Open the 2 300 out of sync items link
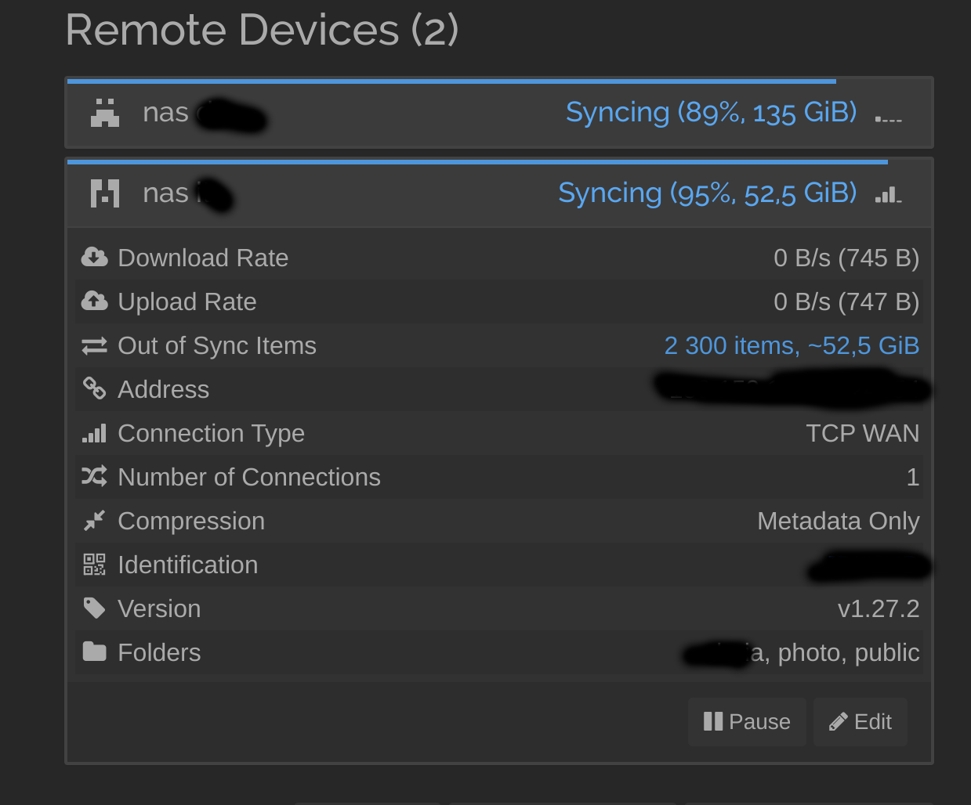The image size is (971, 805). click(x=792, y=345)
